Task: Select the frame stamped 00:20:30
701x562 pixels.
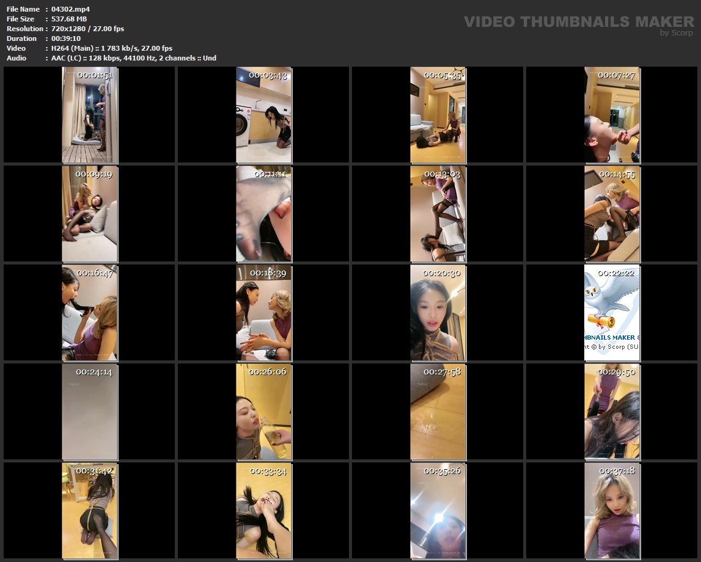Action: (x=438, y=313)
